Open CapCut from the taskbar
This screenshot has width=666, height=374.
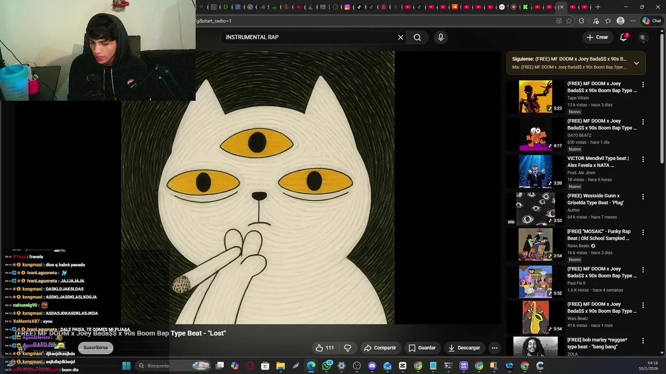point(402,366)
